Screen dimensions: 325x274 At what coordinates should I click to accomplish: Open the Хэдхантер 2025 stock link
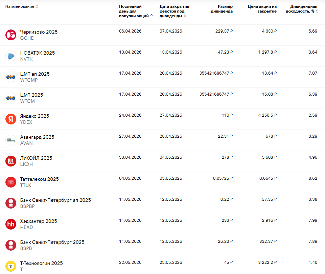point(39,221)
